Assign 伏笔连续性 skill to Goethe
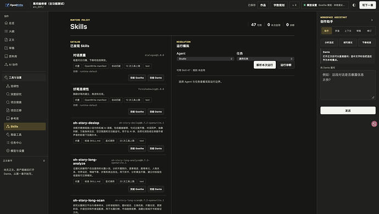The height and width of the screenshot is (214, 379). click(x=137, y=111)
